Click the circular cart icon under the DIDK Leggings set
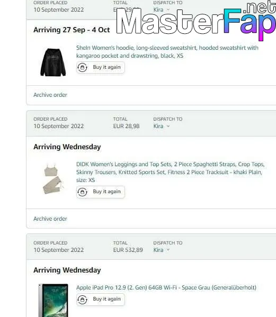 (82, 192)
